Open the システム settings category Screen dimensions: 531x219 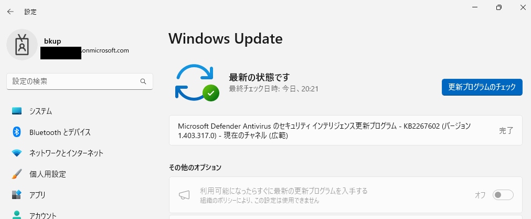pyautogui.click(x=80, y=111)
